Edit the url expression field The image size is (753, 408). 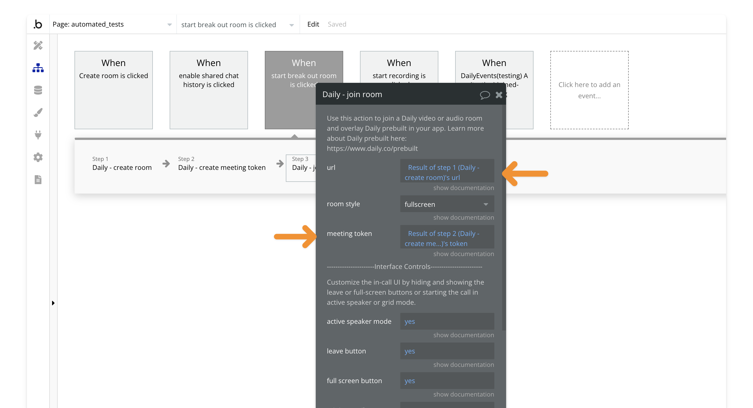tap(447, 171)
